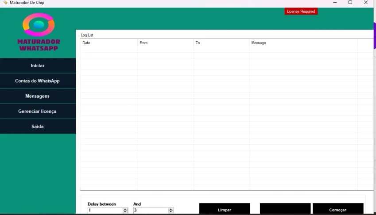Click the To column header
The image size is (376, 215).
(221, 43)
